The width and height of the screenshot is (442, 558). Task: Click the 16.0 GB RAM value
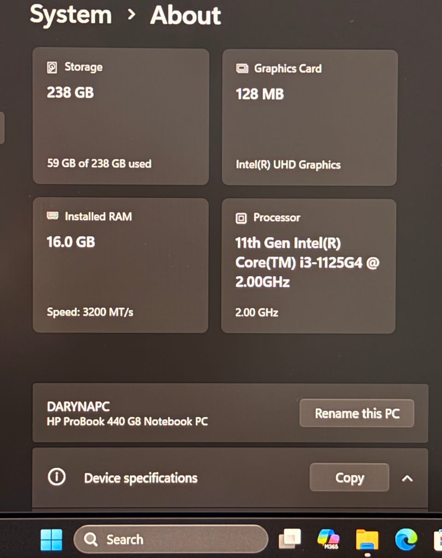point(71,242)
